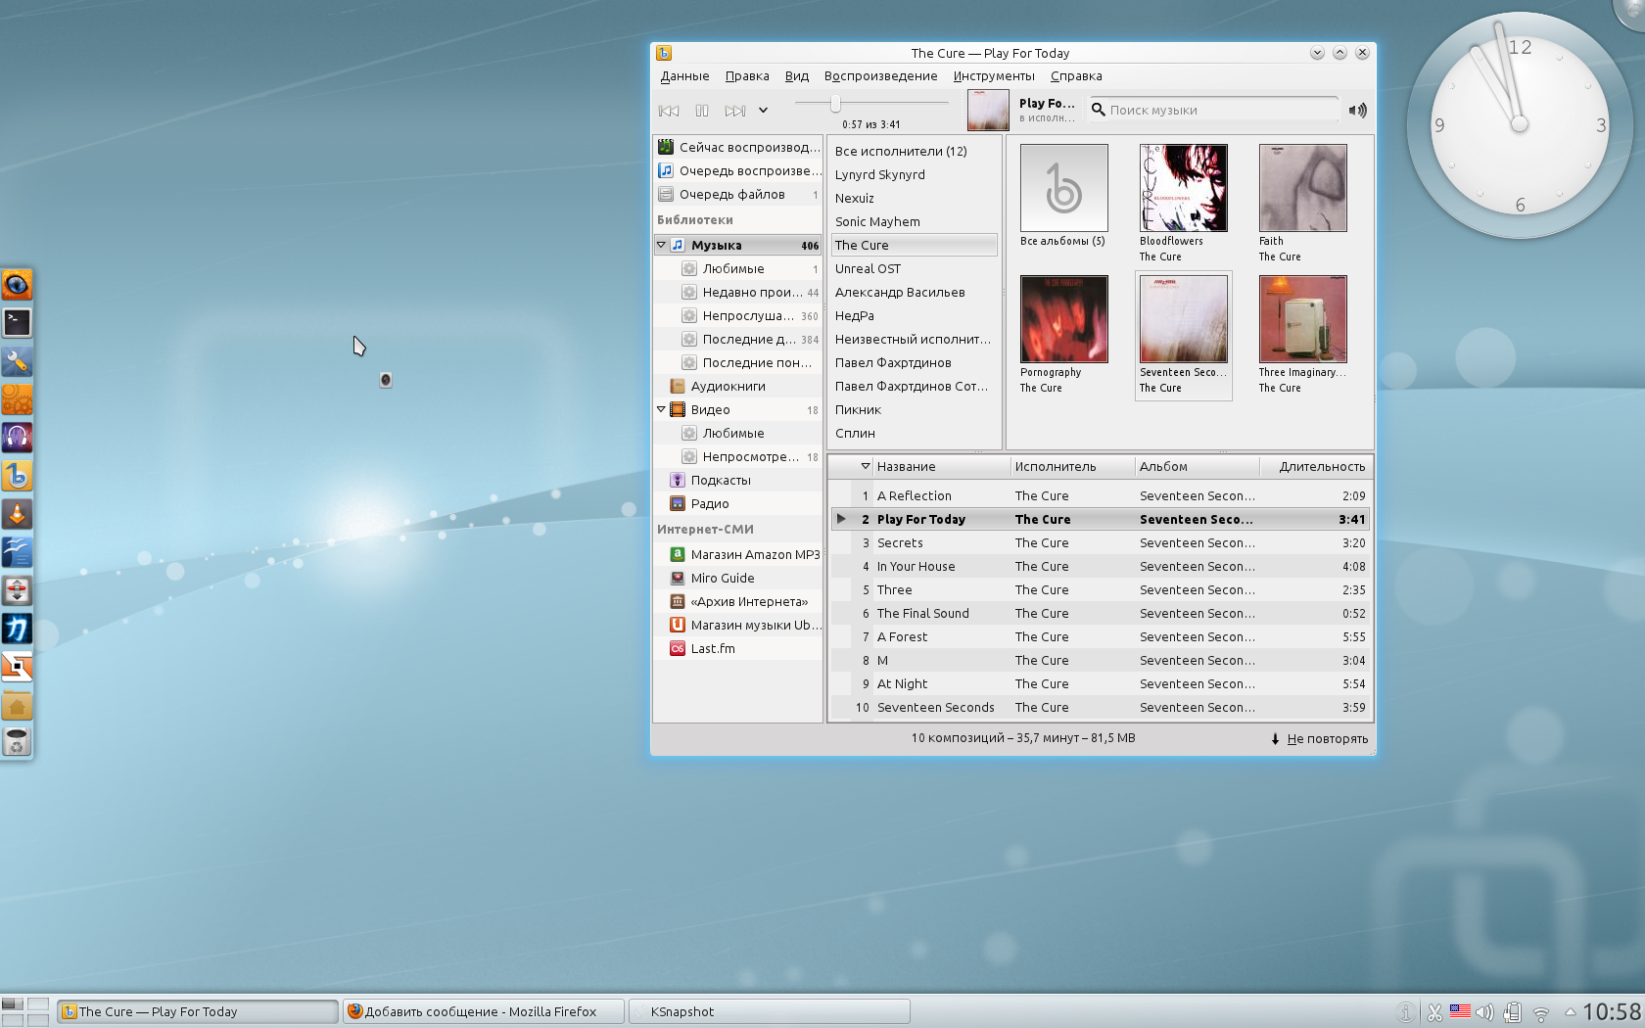Open OpenOffice from the left dock
The image size is (1645, 1028).
[x=17, y=552]
